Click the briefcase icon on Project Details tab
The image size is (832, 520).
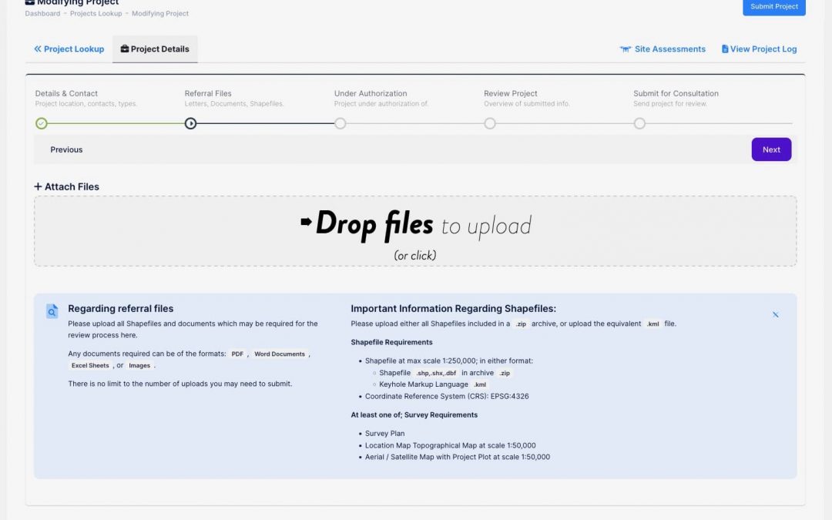point(125,49)
